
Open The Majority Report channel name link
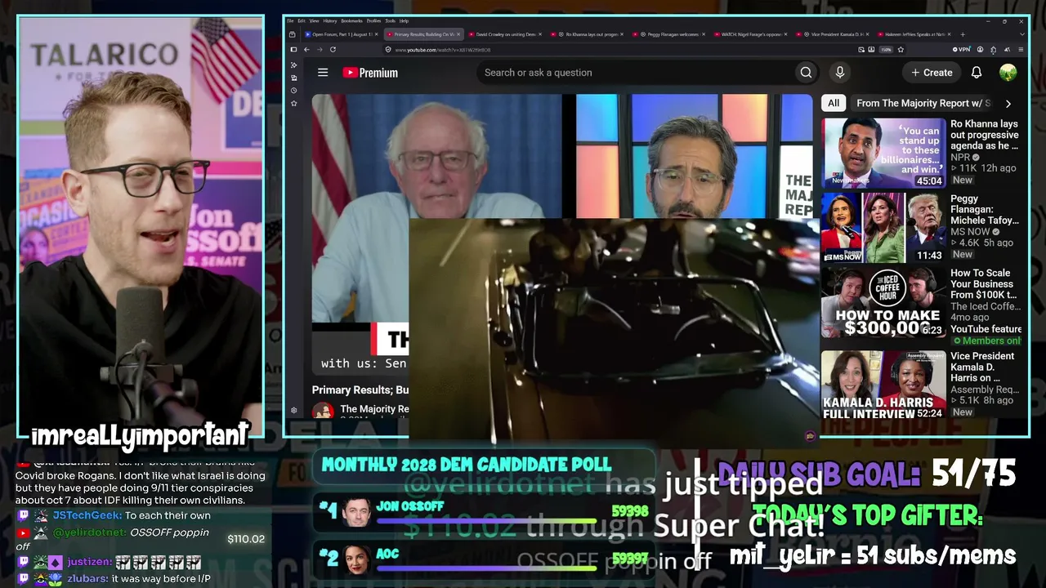tap(374, 409)
